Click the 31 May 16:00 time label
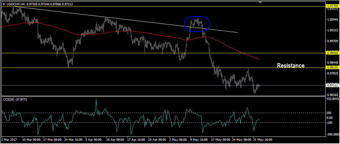Screen dimensions: 340x144 (x=262, y=140)
